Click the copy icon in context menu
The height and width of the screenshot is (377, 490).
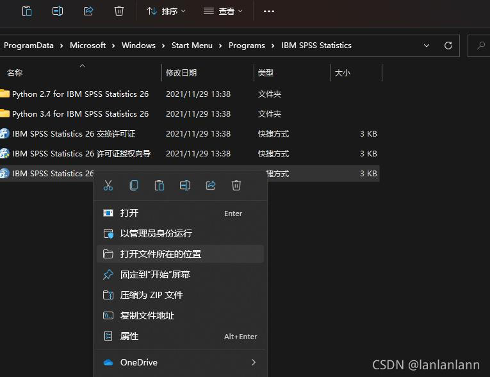[x=134, y=185]
